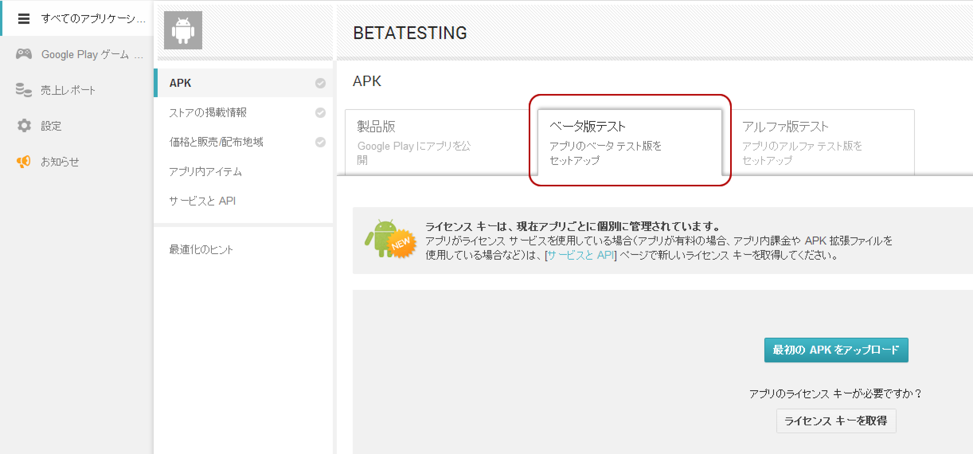Click the settings gear icon
The height and width of the screenshot is (454, 973).
coord(24,126)
